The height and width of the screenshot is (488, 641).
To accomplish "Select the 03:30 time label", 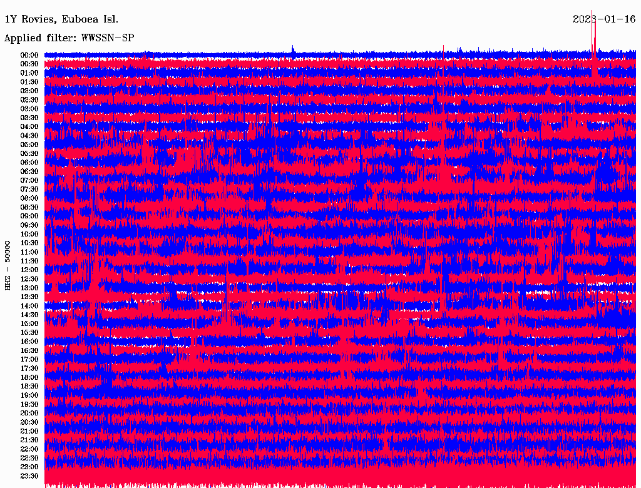I will 29,118.
